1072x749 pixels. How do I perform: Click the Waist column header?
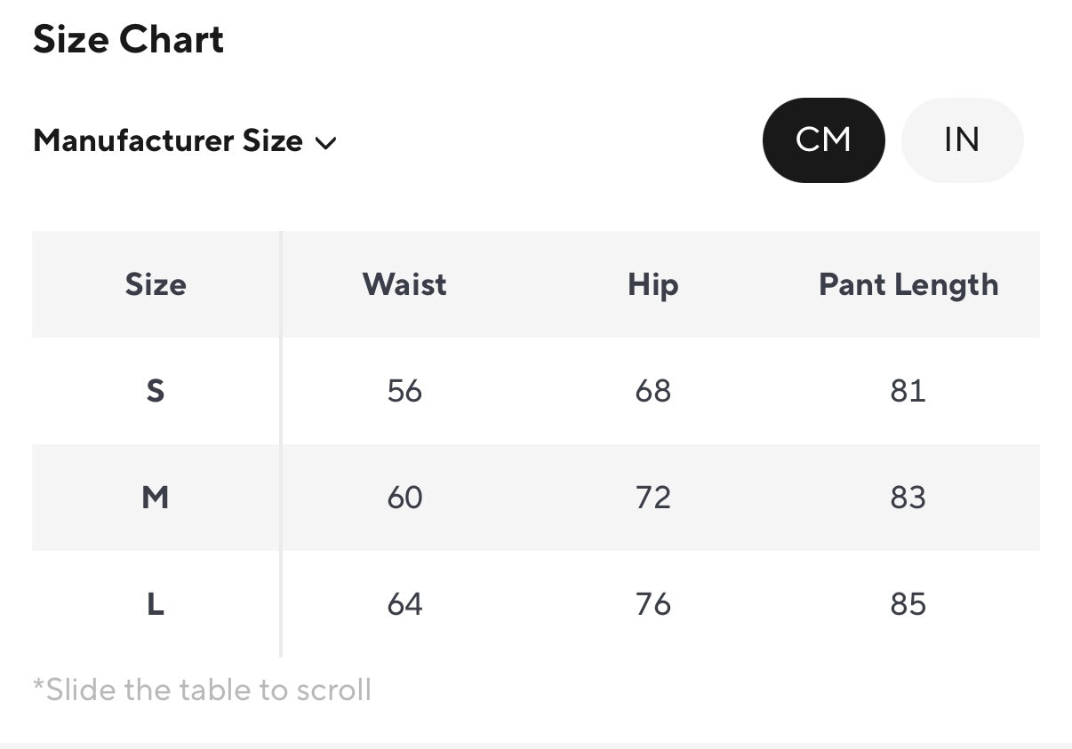(404, 285)
